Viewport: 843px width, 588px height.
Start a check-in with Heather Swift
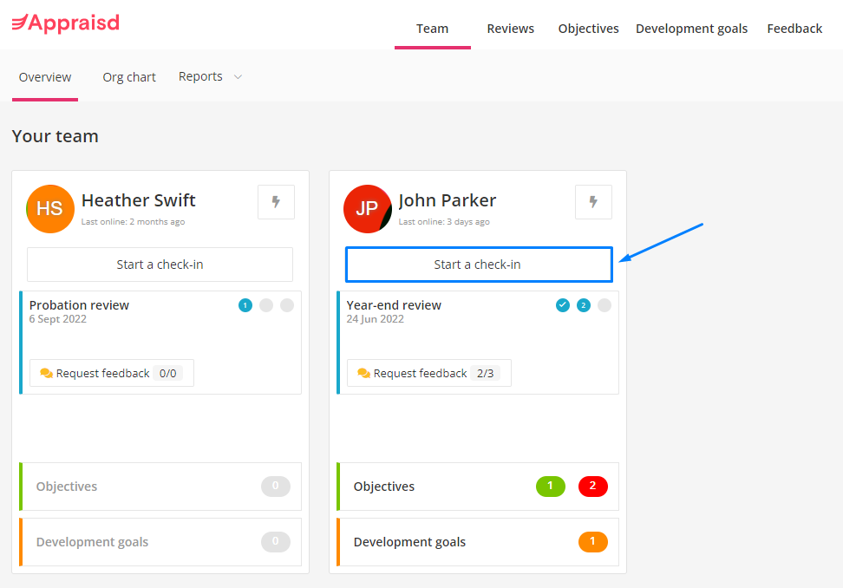(x=160, y=265)
